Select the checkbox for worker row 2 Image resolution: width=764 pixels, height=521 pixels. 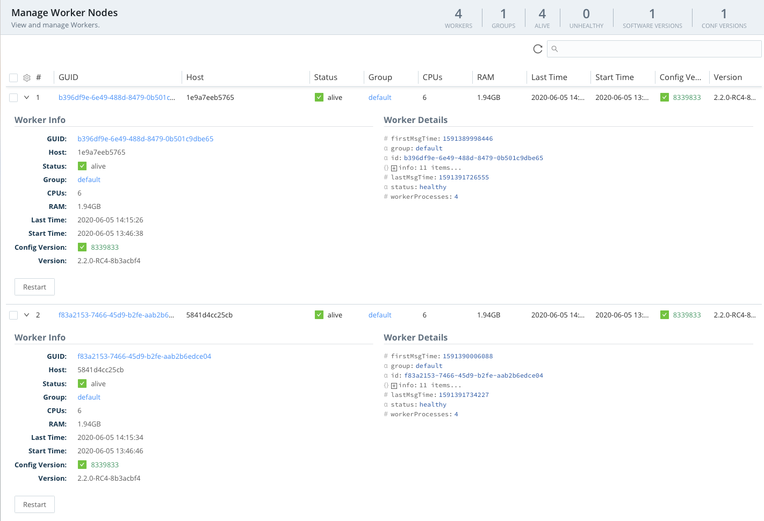coord(13,315)
